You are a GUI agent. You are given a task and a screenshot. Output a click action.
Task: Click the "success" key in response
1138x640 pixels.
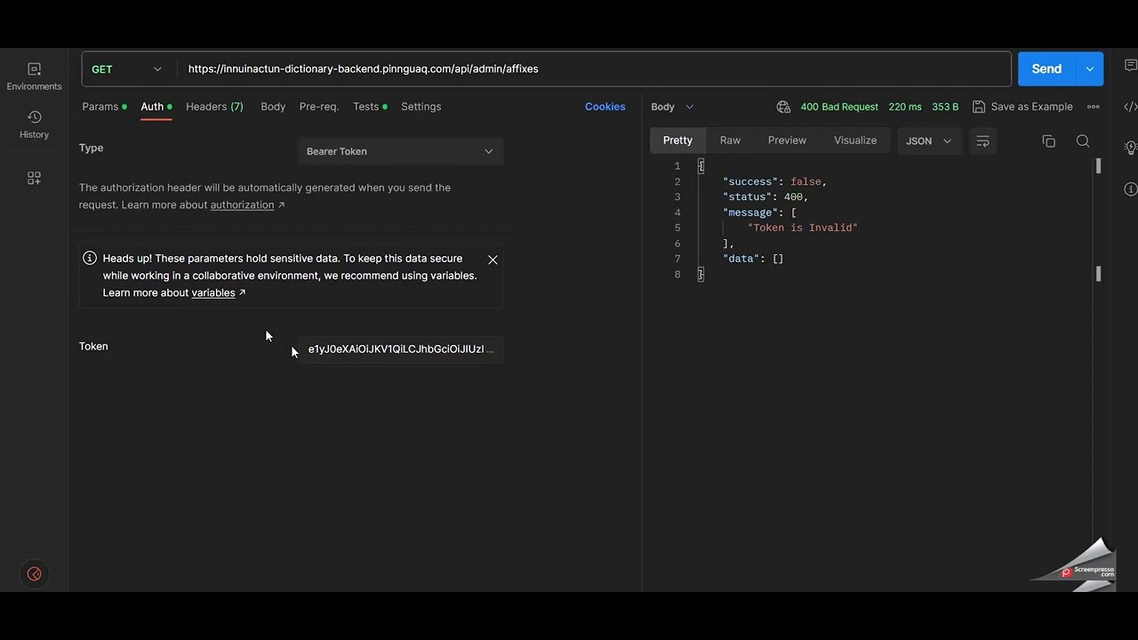point(750,181)
